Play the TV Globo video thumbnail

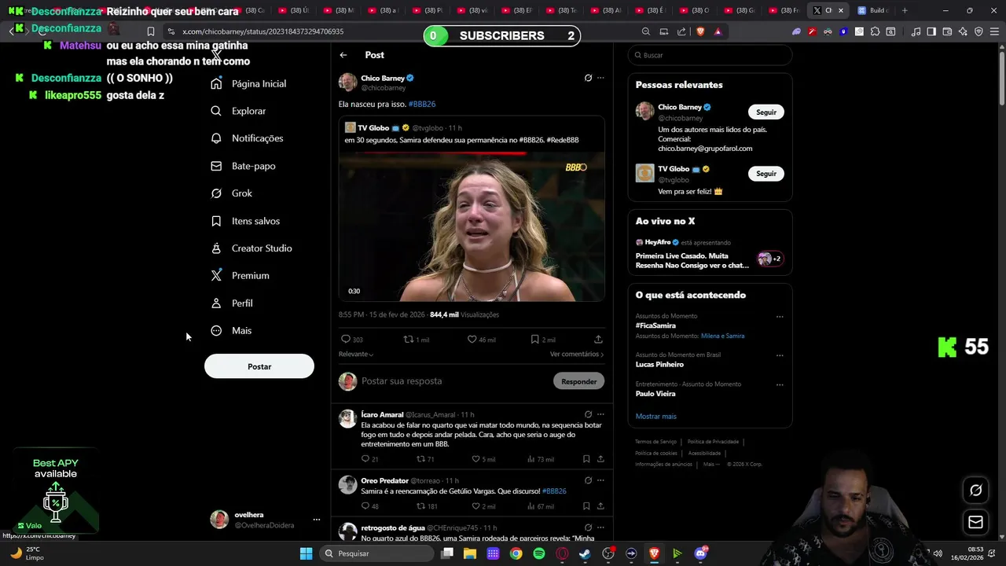coord(472,226)
